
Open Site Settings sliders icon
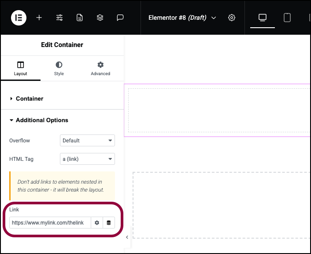click(x=59, y=18)
